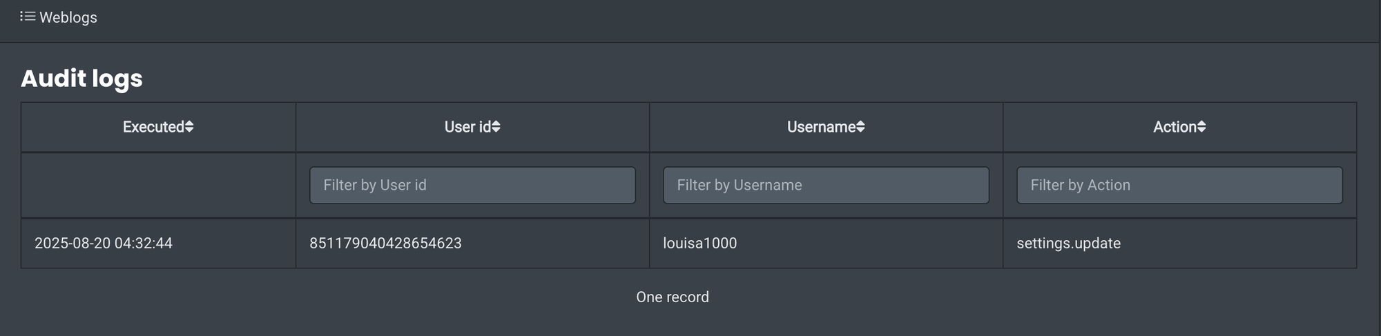Click the list icon beside Weblogs
This screenshot has width=1381, height=336.
click(x=28, y=16)
